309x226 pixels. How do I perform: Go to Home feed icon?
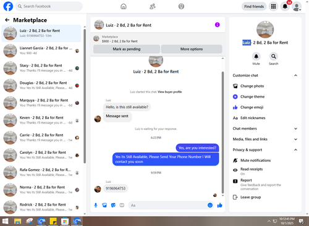pos(124,6)
